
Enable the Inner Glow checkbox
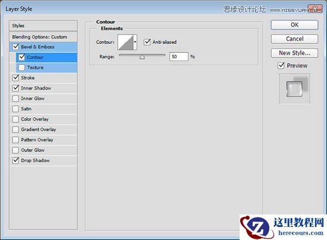pyautogui.click(x=16, y=99)
